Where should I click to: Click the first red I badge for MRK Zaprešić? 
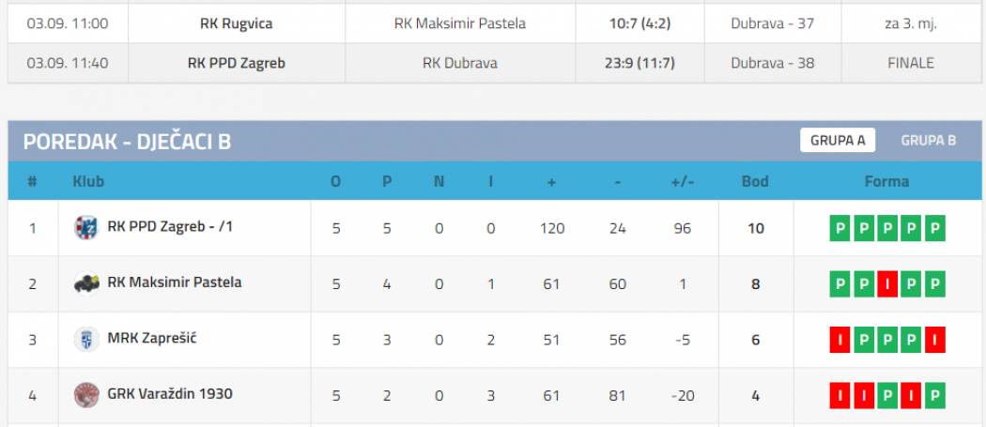point(840,341)
